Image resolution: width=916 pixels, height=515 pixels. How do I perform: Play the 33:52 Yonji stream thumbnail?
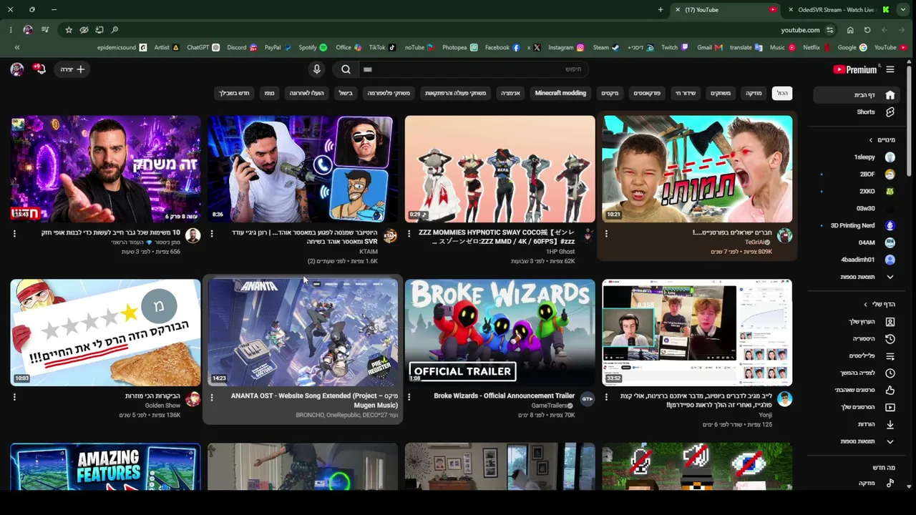click(697, 333)
